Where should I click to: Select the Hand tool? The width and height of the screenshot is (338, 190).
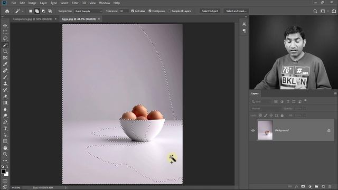5,148
